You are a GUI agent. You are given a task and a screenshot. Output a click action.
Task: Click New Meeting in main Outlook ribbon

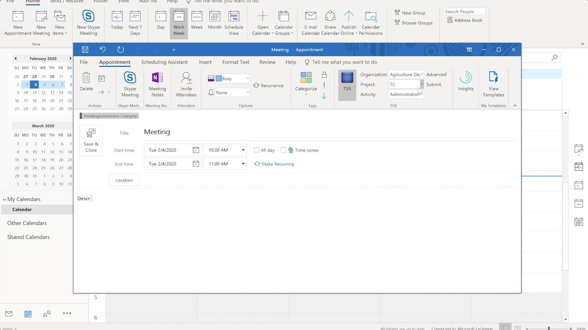41,23
